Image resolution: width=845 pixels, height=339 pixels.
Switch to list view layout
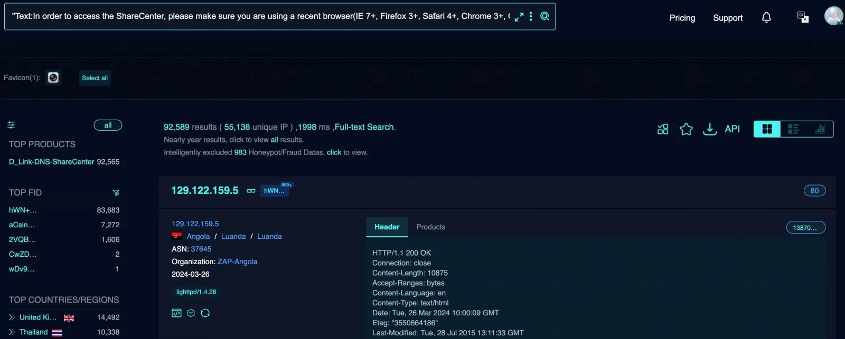click(x=793, y=129)
